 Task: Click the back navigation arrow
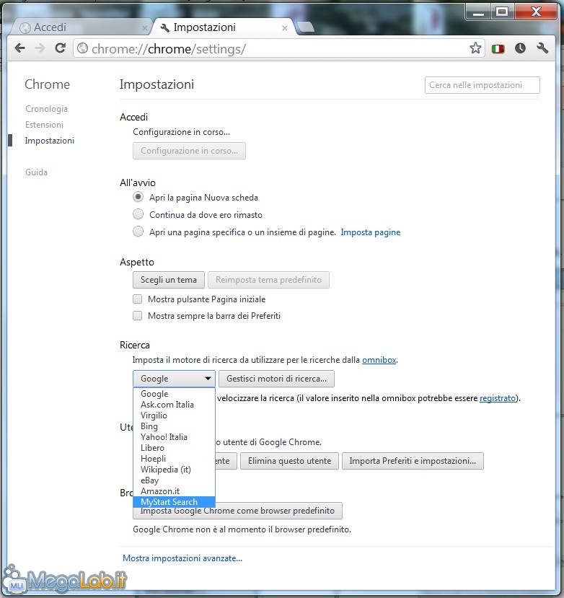[x=19, y=48]
